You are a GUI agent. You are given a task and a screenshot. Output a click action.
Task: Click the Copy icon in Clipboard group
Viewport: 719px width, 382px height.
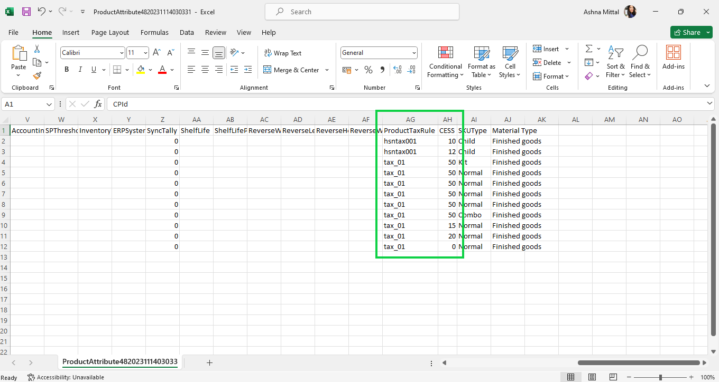point(37,62)
